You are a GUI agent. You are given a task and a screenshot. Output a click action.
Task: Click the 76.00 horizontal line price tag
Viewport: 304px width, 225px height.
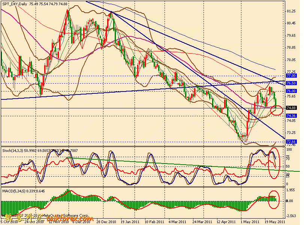291,91
